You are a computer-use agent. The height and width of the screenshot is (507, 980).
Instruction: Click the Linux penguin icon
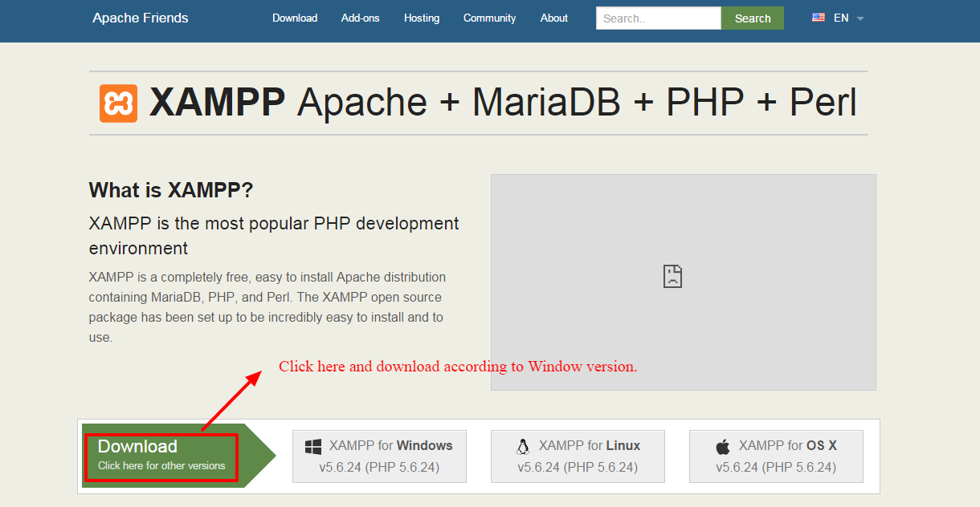[523, 446]
